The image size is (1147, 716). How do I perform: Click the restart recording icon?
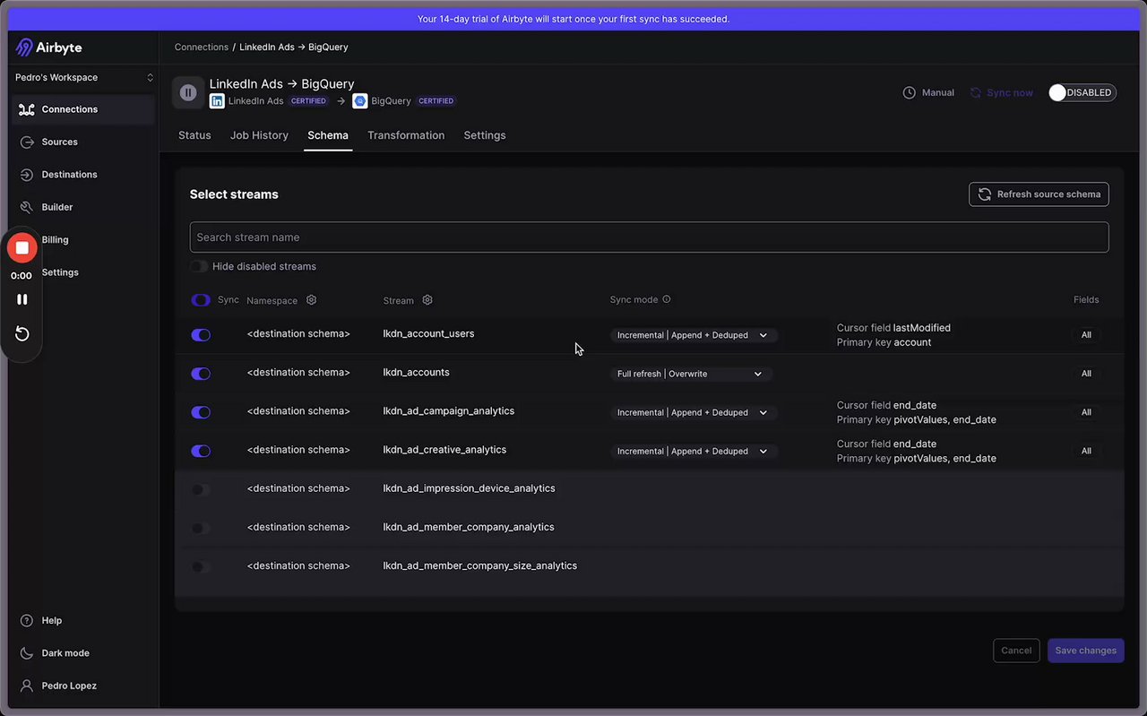click(22, 334)
